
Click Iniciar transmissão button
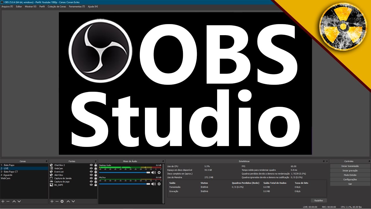tap(350, 166)
